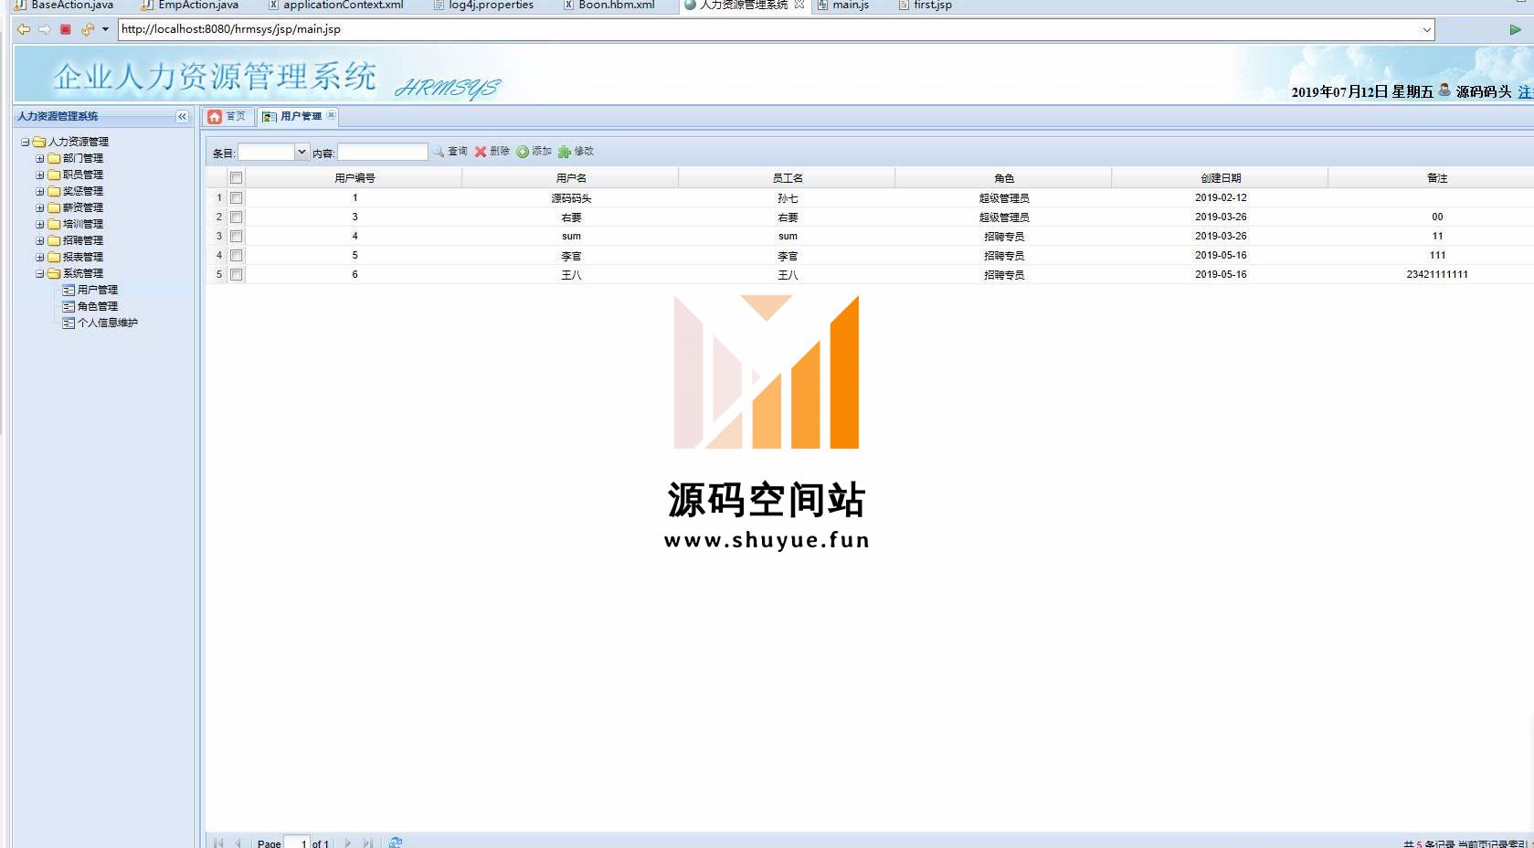
Task: Close the 用户管理 tab
Action: tap(331, 115)
